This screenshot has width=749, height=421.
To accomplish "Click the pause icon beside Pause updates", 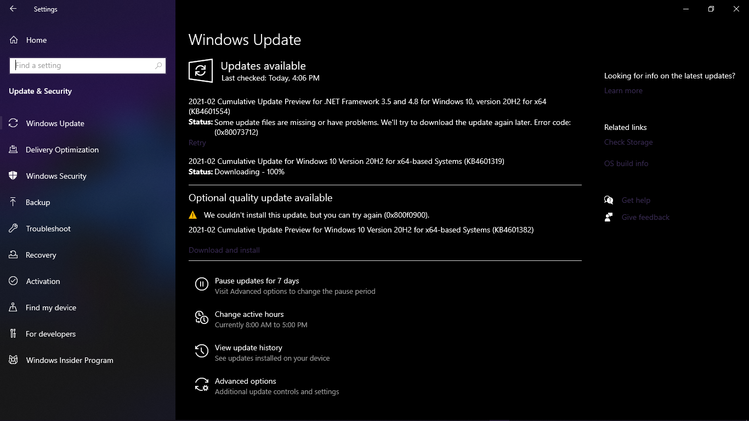I will coord(202,284).
